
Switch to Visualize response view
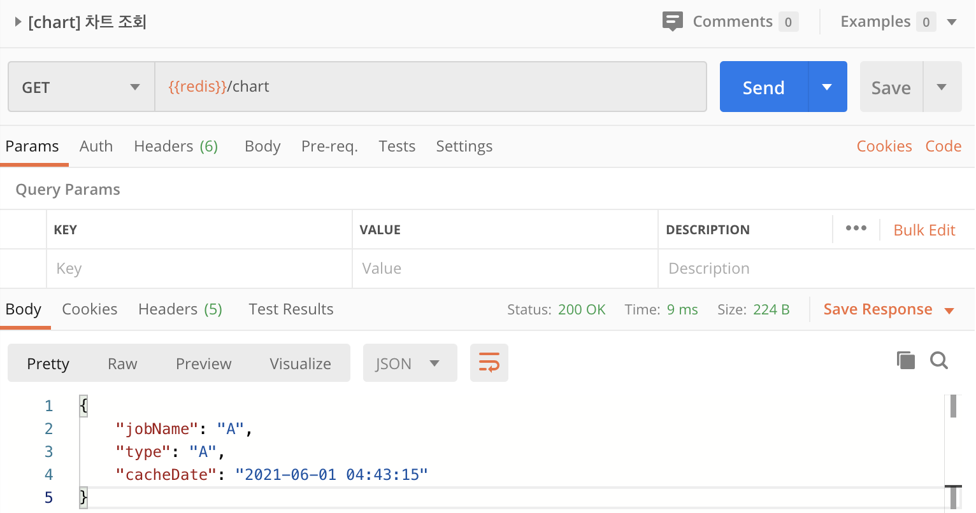tap(301, 363)
